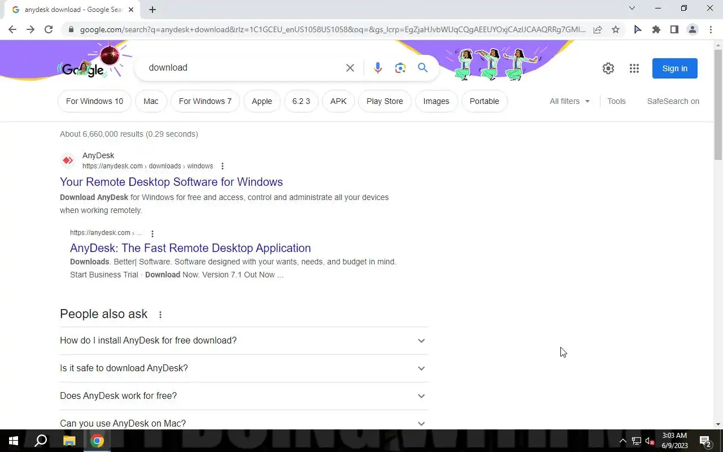
Task: Expand How do I install AnyDesk question
Action: pyautogui.click(x=244, y=341)
